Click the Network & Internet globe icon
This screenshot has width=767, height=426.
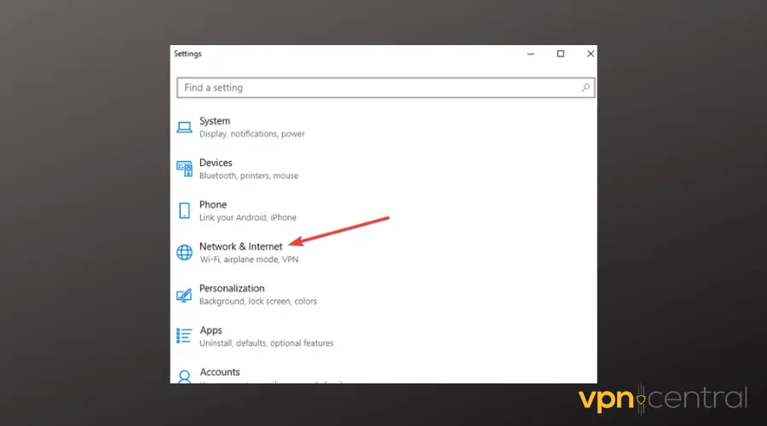[x=184, y=252]
